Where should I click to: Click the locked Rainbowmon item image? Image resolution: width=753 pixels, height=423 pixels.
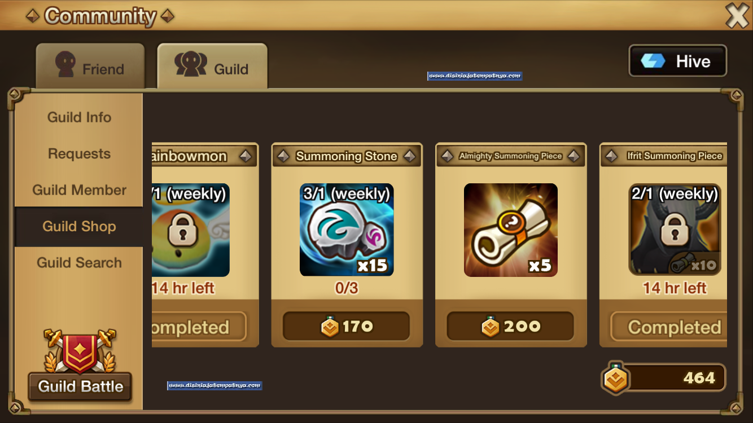[x=191, y=230]
